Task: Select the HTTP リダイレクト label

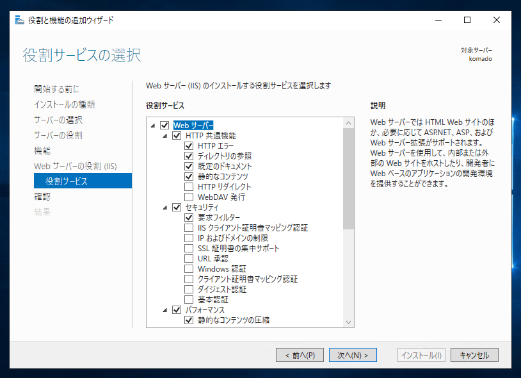Action: (x=224, y=187)
